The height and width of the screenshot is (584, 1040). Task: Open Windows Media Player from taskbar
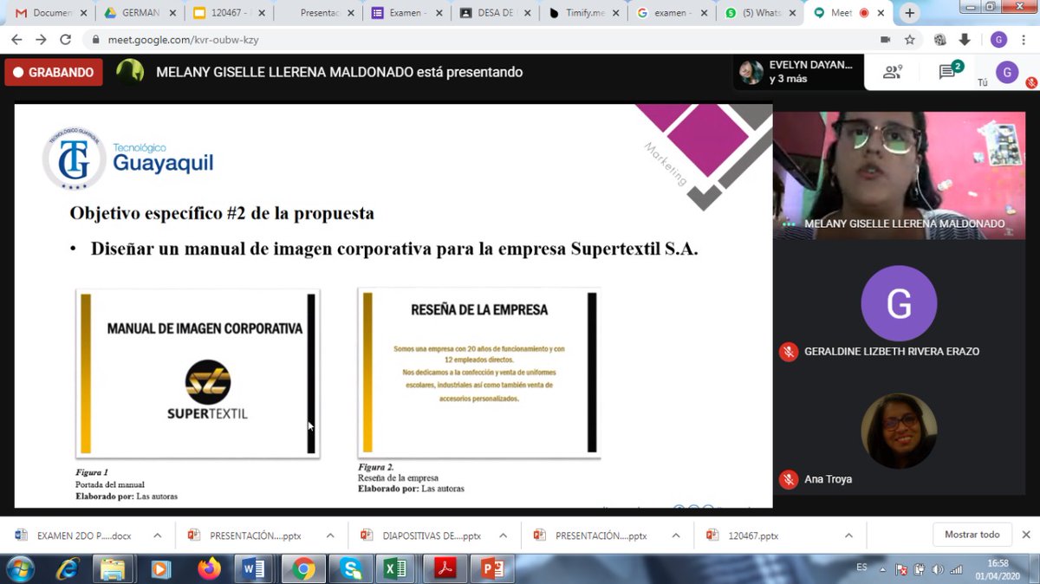pyautogui.click(x=160, y=569)
